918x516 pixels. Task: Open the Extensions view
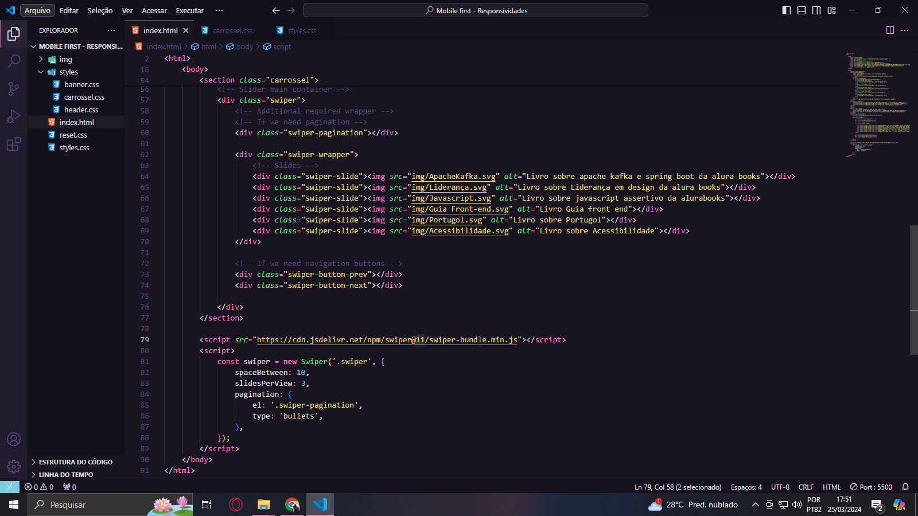14,144
